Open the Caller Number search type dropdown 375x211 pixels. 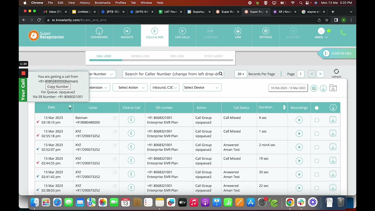coord(96,74)
